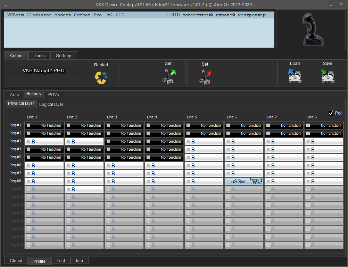
Task: Click the VKB NJoy32 PRO label
Action: pyautogui.click(x=43, y=70)
